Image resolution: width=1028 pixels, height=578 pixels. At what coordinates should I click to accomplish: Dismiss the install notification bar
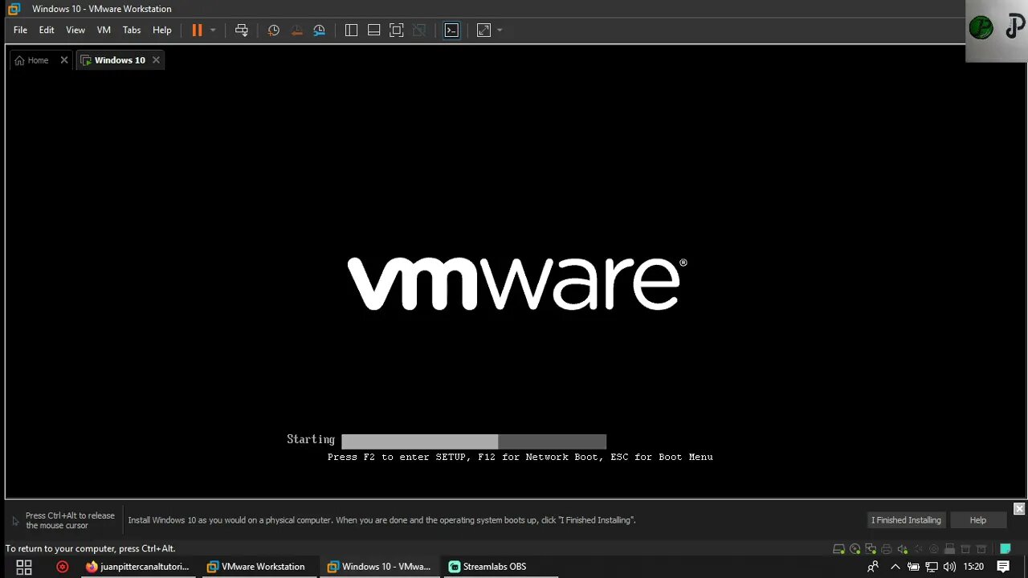click(x=1019, y=509)
